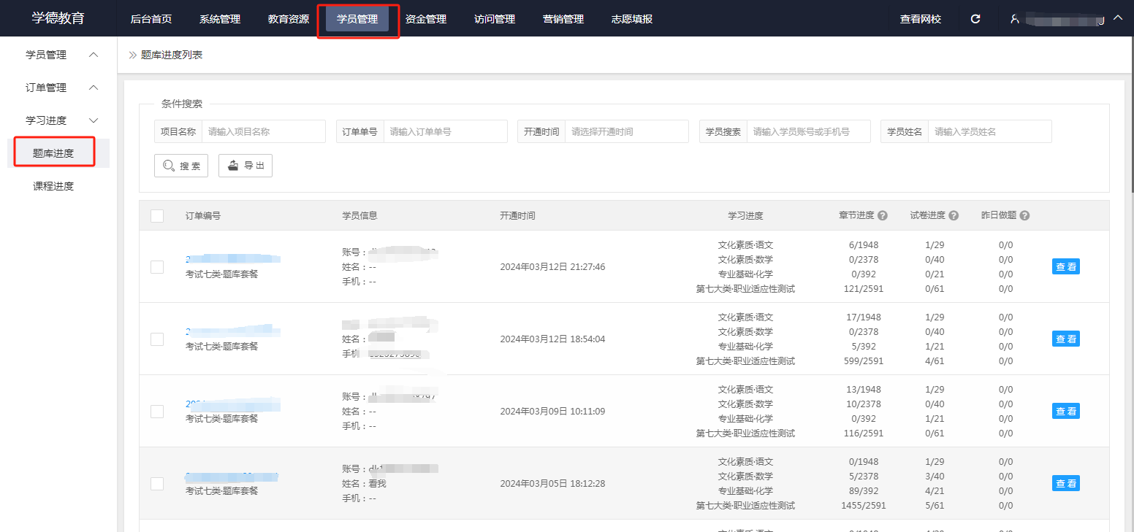Click 查看 for row opened 10:11:09

coord(1066,412)
